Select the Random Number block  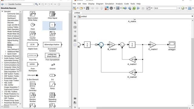pos(32,95)
